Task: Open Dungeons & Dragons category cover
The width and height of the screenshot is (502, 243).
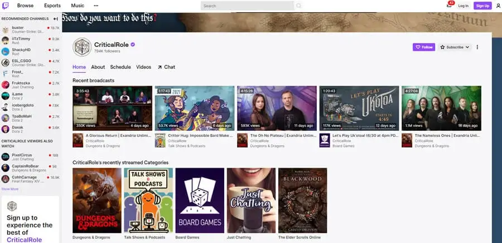Action: pos(97,201)
